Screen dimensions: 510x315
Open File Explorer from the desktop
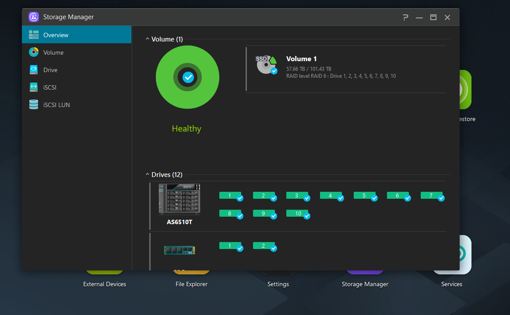pyautogui.click(x=191, y=284)
